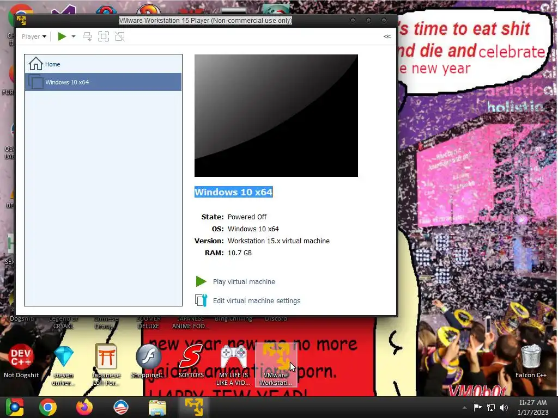Open the Obama logo taskbar icon

point(120,407)
